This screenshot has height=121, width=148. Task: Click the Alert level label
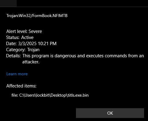pyautogui.click(x=17, y=31)
